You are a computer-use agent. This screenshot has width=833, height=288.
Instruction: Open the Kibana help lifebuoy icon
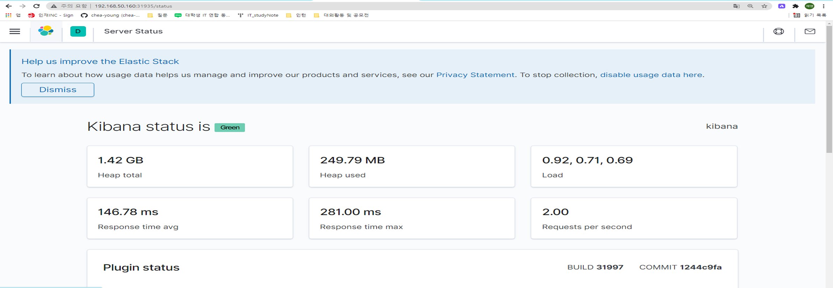(x=778, y=31)
